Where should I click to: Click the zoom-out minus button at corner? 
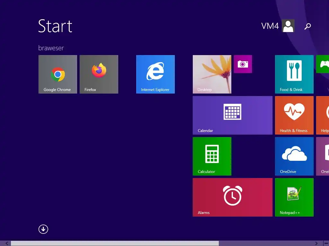click(326, 243)
